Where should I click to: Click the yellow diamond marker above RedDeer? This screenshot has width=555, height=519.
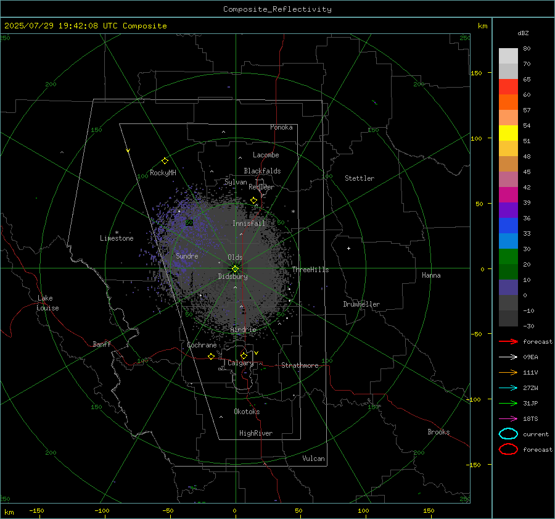253,201
